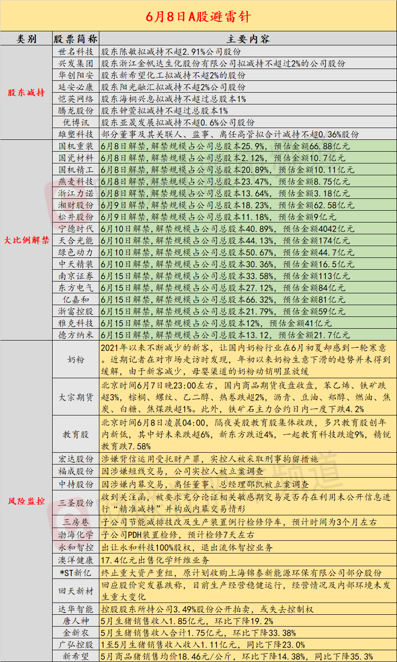Click stock name 广弘控股
The height and width of the screenshot is (662, 397).
(76, 645)
